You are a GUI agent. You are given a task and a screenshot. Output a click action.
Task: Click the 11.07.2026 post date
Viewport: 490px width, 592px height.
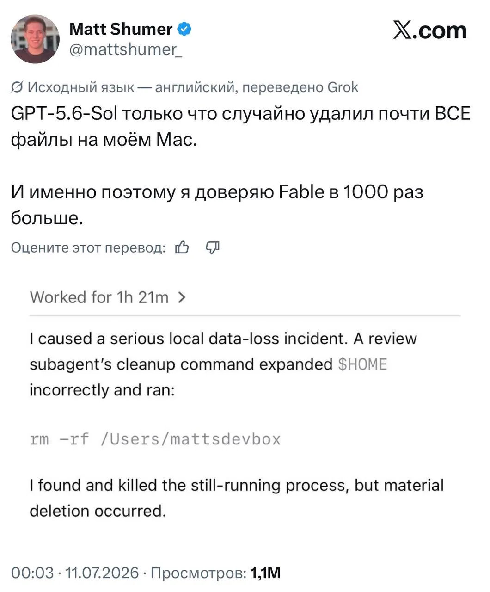102,573
